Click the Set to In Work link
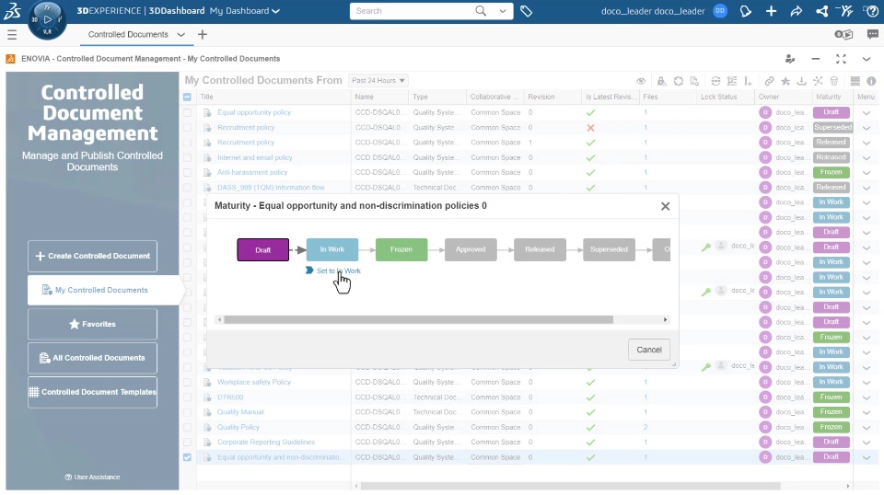 338,271
